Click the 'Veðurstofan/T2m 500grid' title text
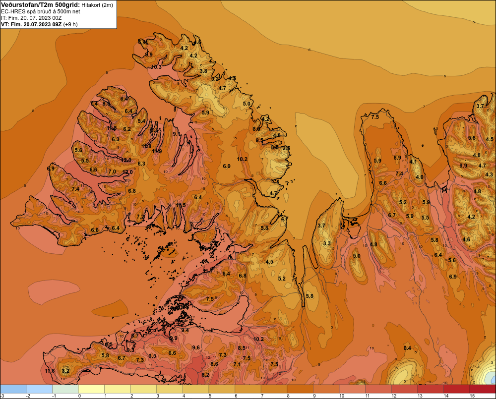 (x=40, y=4)
